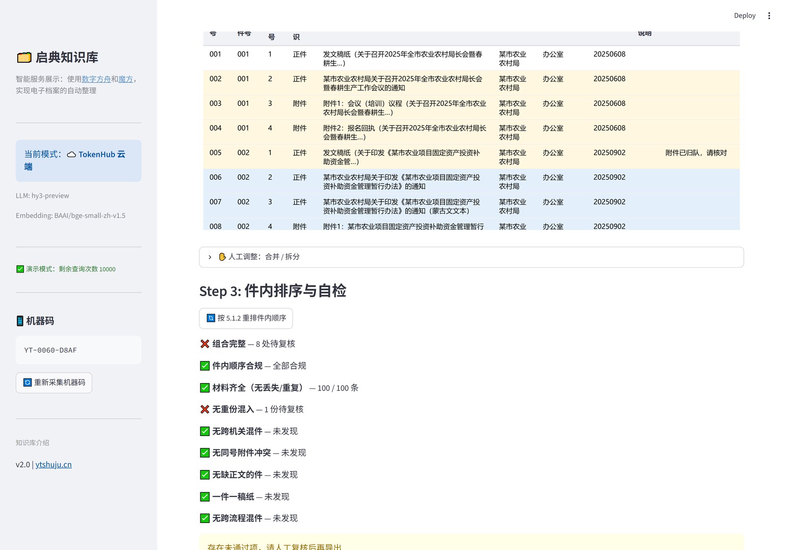Viewport: 786px width, 550px height.
Task: Click the check icon beside 无跨机关混件
Action: [x=205, y=431]
